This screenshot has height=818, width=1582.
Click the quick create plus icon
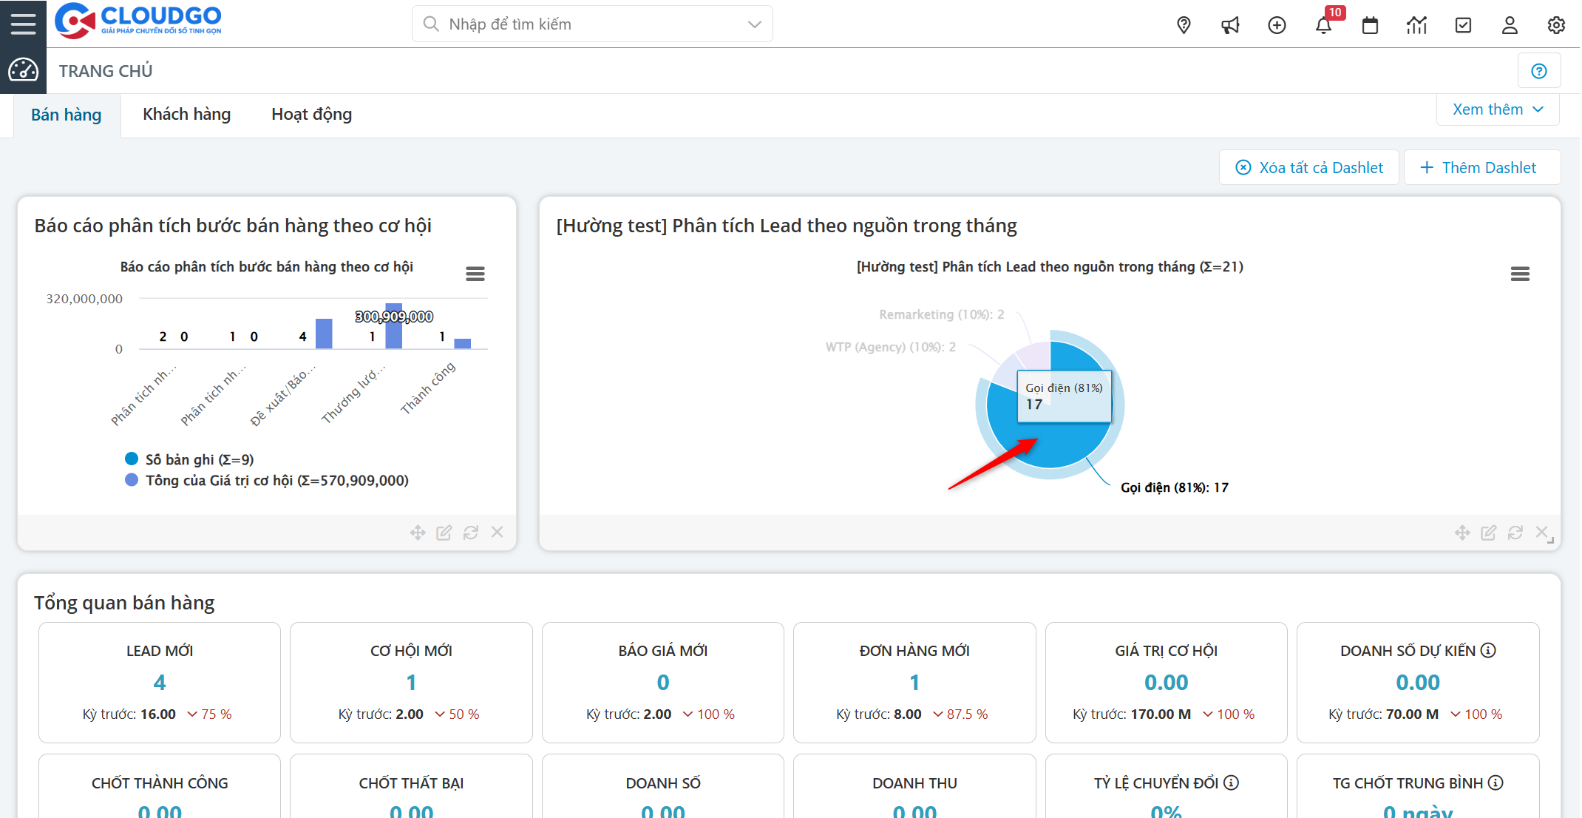(x=1277, y=25)
